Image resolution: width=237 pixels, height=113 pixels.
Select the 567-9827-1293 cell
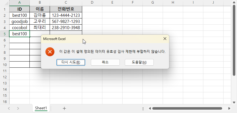pos(66,22)
